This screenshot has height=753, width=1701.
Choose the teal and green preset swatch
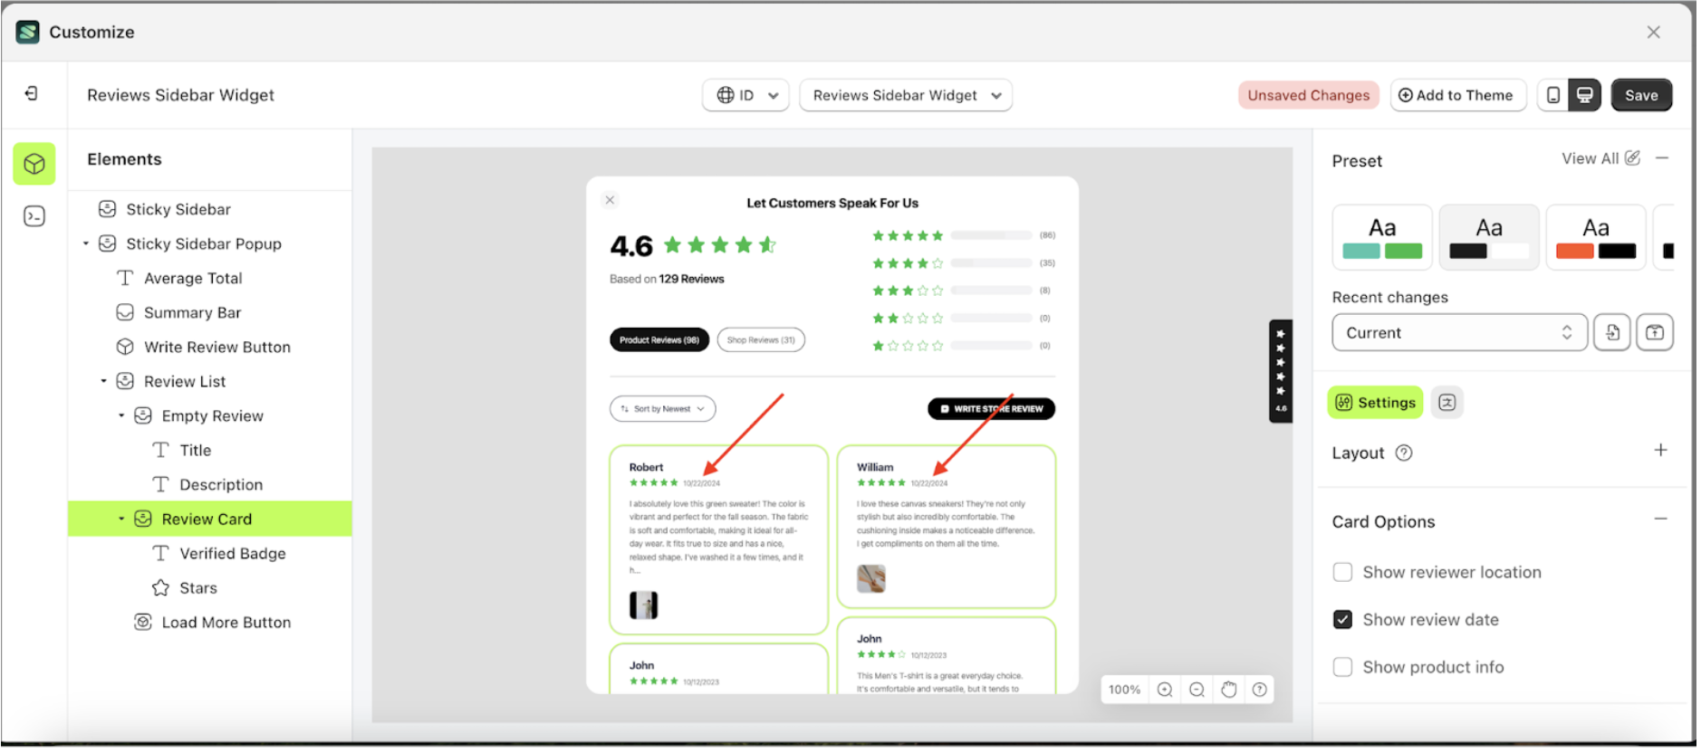(x=1382, y=238)
